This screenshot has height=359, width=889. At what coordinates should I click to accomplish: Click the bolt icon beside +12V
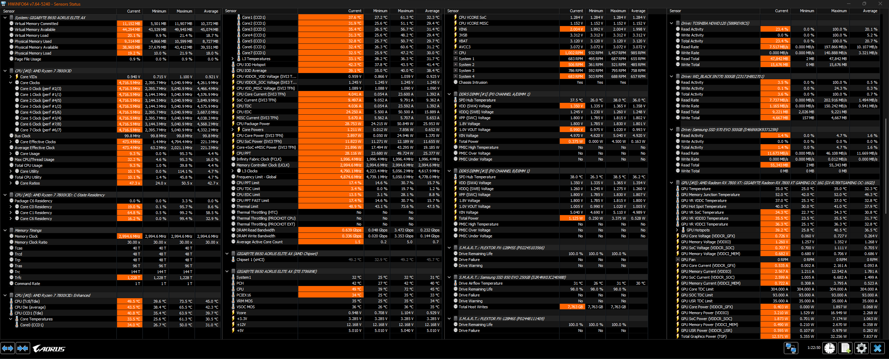pos(233,325)
